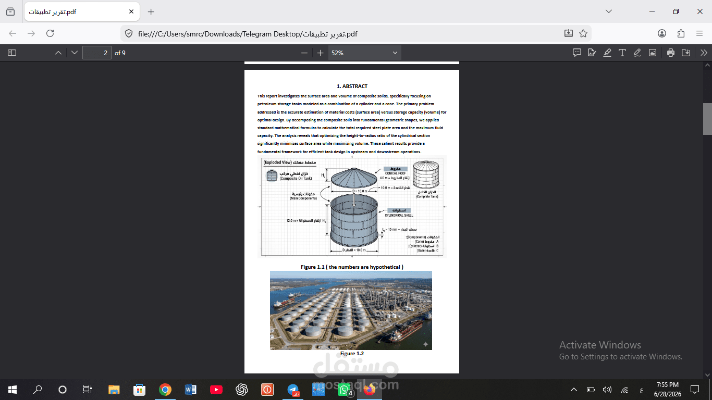The height and width of the screenshot is (400, 712).
Task: Click the scrollbar down arrow
Action: pyautogui.click(x=707, y=374)
